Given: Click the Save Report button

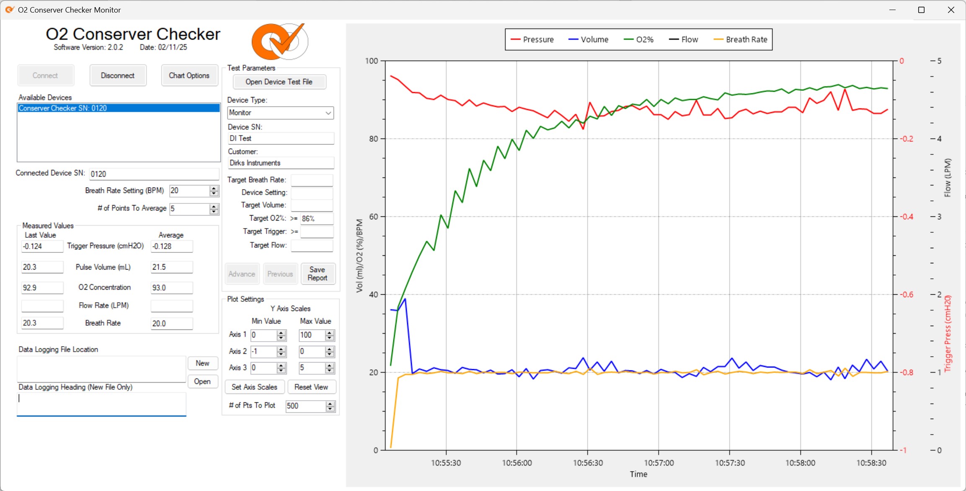Looking at the screenshot, I should (x=318, y=274).
